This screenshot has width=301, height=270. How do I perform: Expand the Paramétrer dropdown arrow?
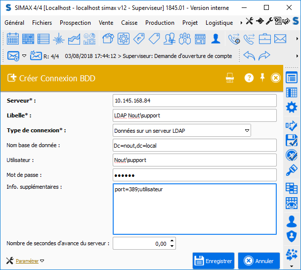point(42,261)
